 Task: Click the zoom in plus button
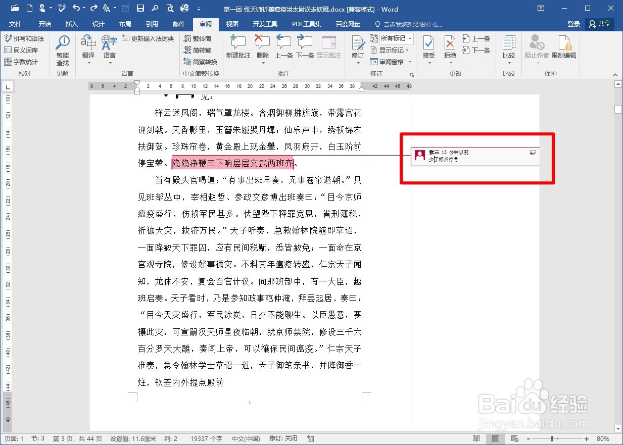tap(587, 438)
